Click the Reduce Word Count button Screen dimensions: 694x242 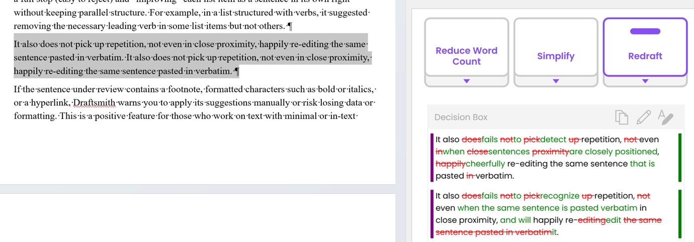pos(466,47)
